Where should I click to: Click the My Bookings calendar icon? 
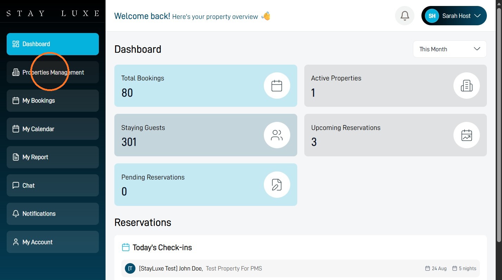[16, 100]
